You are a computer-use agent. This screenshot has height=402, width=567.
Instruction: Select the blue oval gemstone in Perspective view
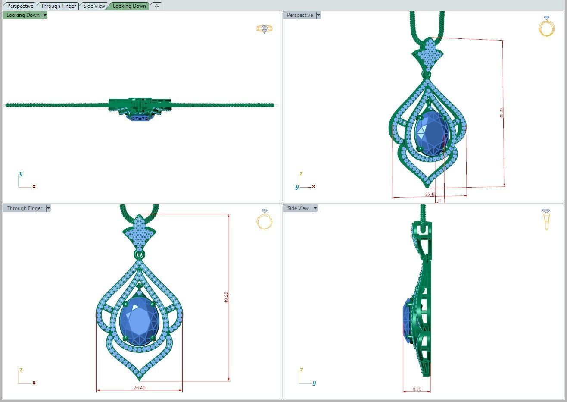coord(432,133)
